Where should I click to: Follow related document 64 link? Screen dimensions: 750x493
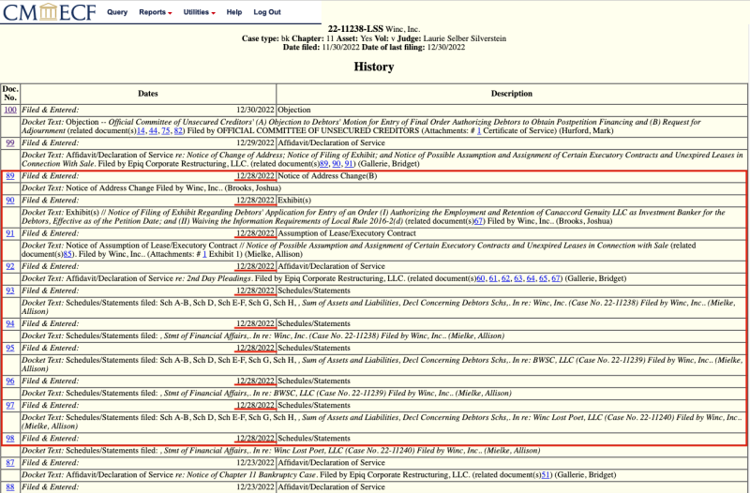coord(531,277)
